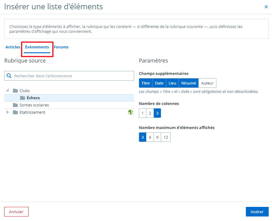The image size is (272, 221).
Task: Disable the Résumé field
Action: click(188, 83)
